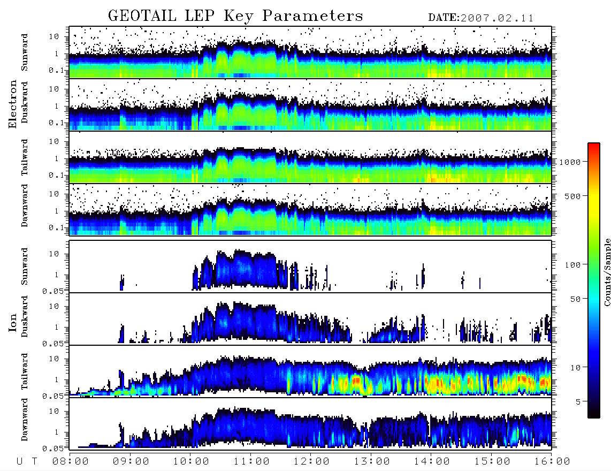Screen dimensions: 611x471
Task: Click the '14:00' time tick label
Action: (432, 461)
